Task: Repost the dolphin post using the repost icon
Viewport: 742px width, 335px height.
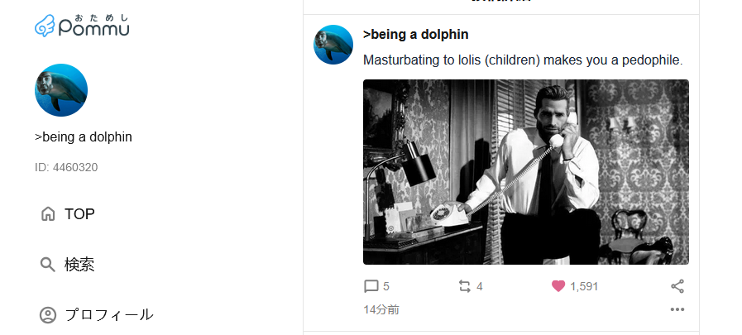Action: pos(465,286)
